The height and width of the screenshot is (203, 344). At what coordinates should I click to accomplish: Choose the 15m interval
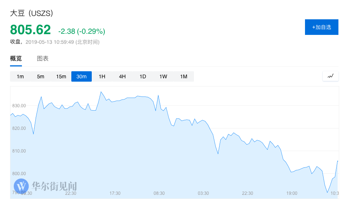coord(61,76)
